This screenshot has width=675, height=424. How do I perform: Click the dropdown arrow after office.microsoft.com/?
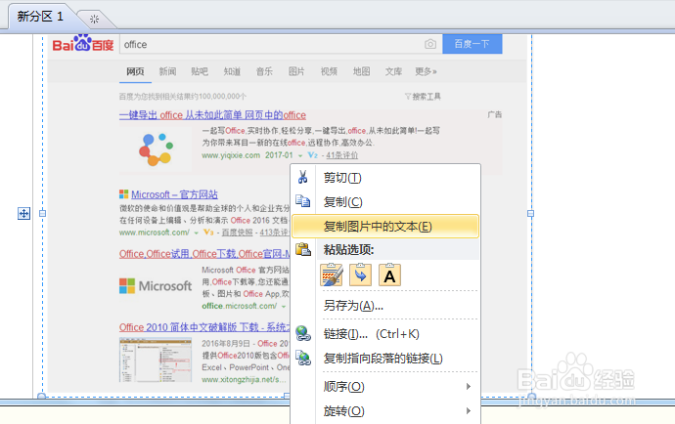[284, 307]
